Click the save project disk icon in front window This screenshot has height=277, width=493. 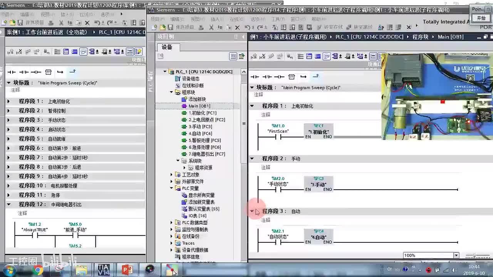click(170, 27)
